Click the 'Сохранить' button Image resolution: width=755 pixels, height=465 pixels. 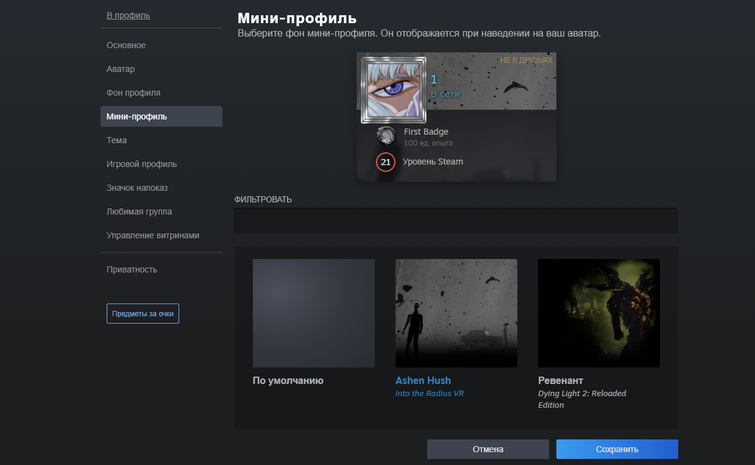click(x=617, y=449)
